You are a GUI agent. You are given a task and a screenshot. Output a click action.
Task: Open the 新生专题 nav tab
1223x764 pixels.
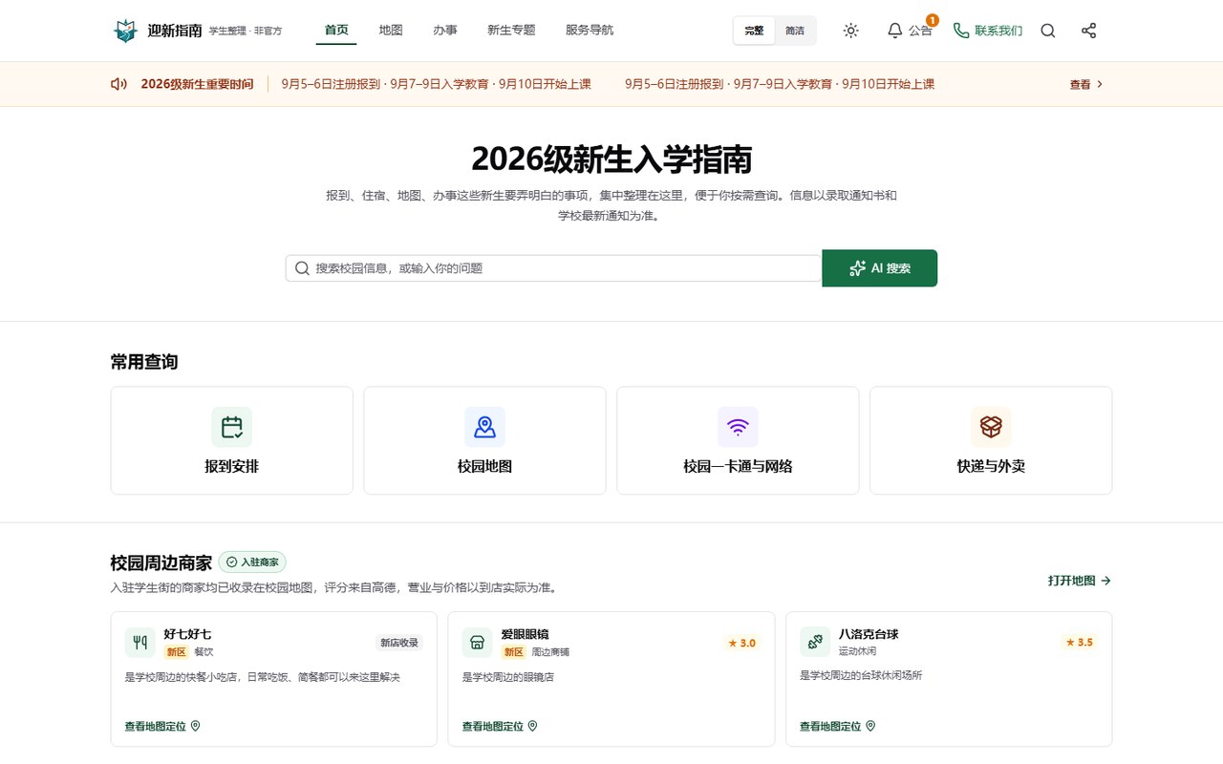(511, 30)
